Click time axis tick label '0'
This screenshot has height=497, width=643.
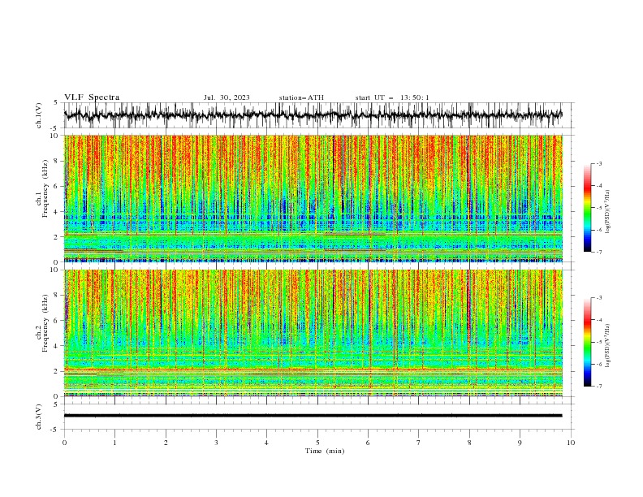click(x=64, y=443)
